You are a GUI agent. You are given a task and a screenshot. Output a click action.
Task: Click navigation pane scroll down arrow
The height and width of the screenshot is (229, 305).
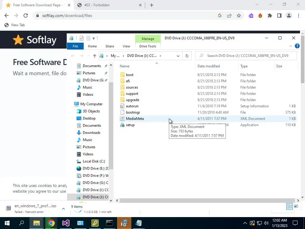point(111,201)
